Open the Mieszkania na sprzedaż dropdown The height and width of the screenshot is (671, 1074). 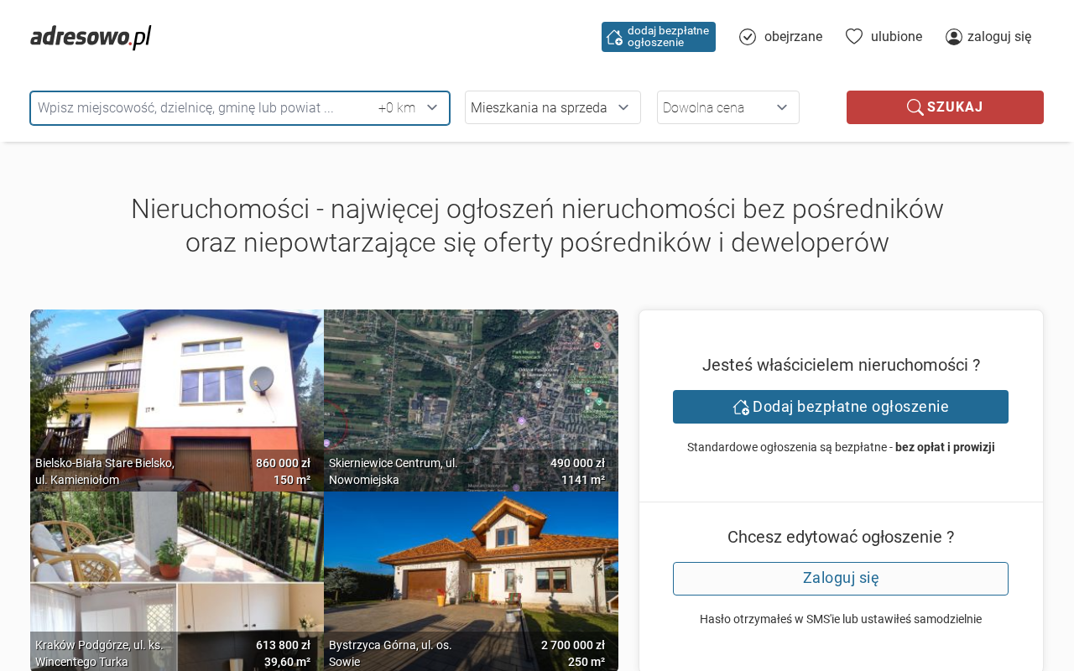coord(552,107)
